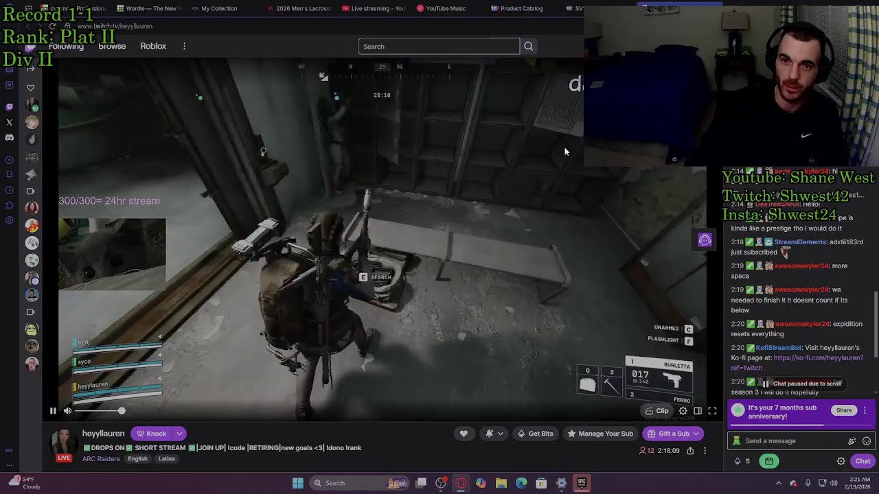Screen dimensions: 879x494
Task: Create a Clip of the stream
Action: click(657, 411)
